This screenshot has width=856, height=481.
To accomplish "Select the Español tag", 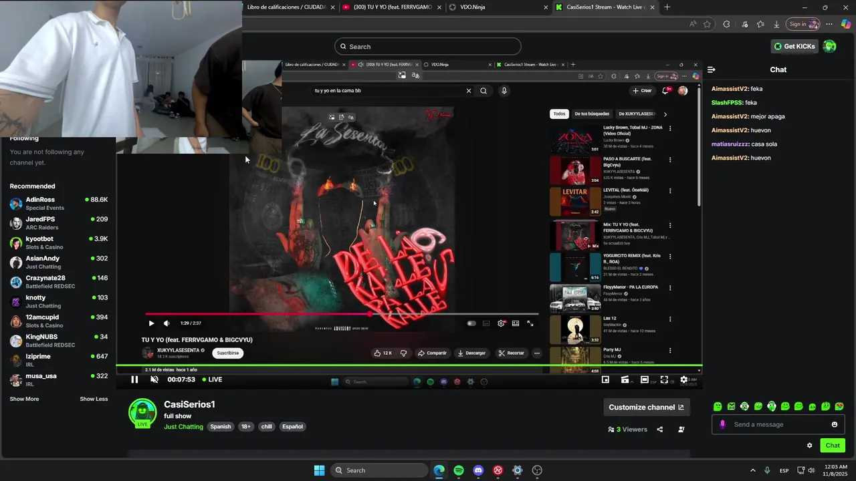I will 292,427.
